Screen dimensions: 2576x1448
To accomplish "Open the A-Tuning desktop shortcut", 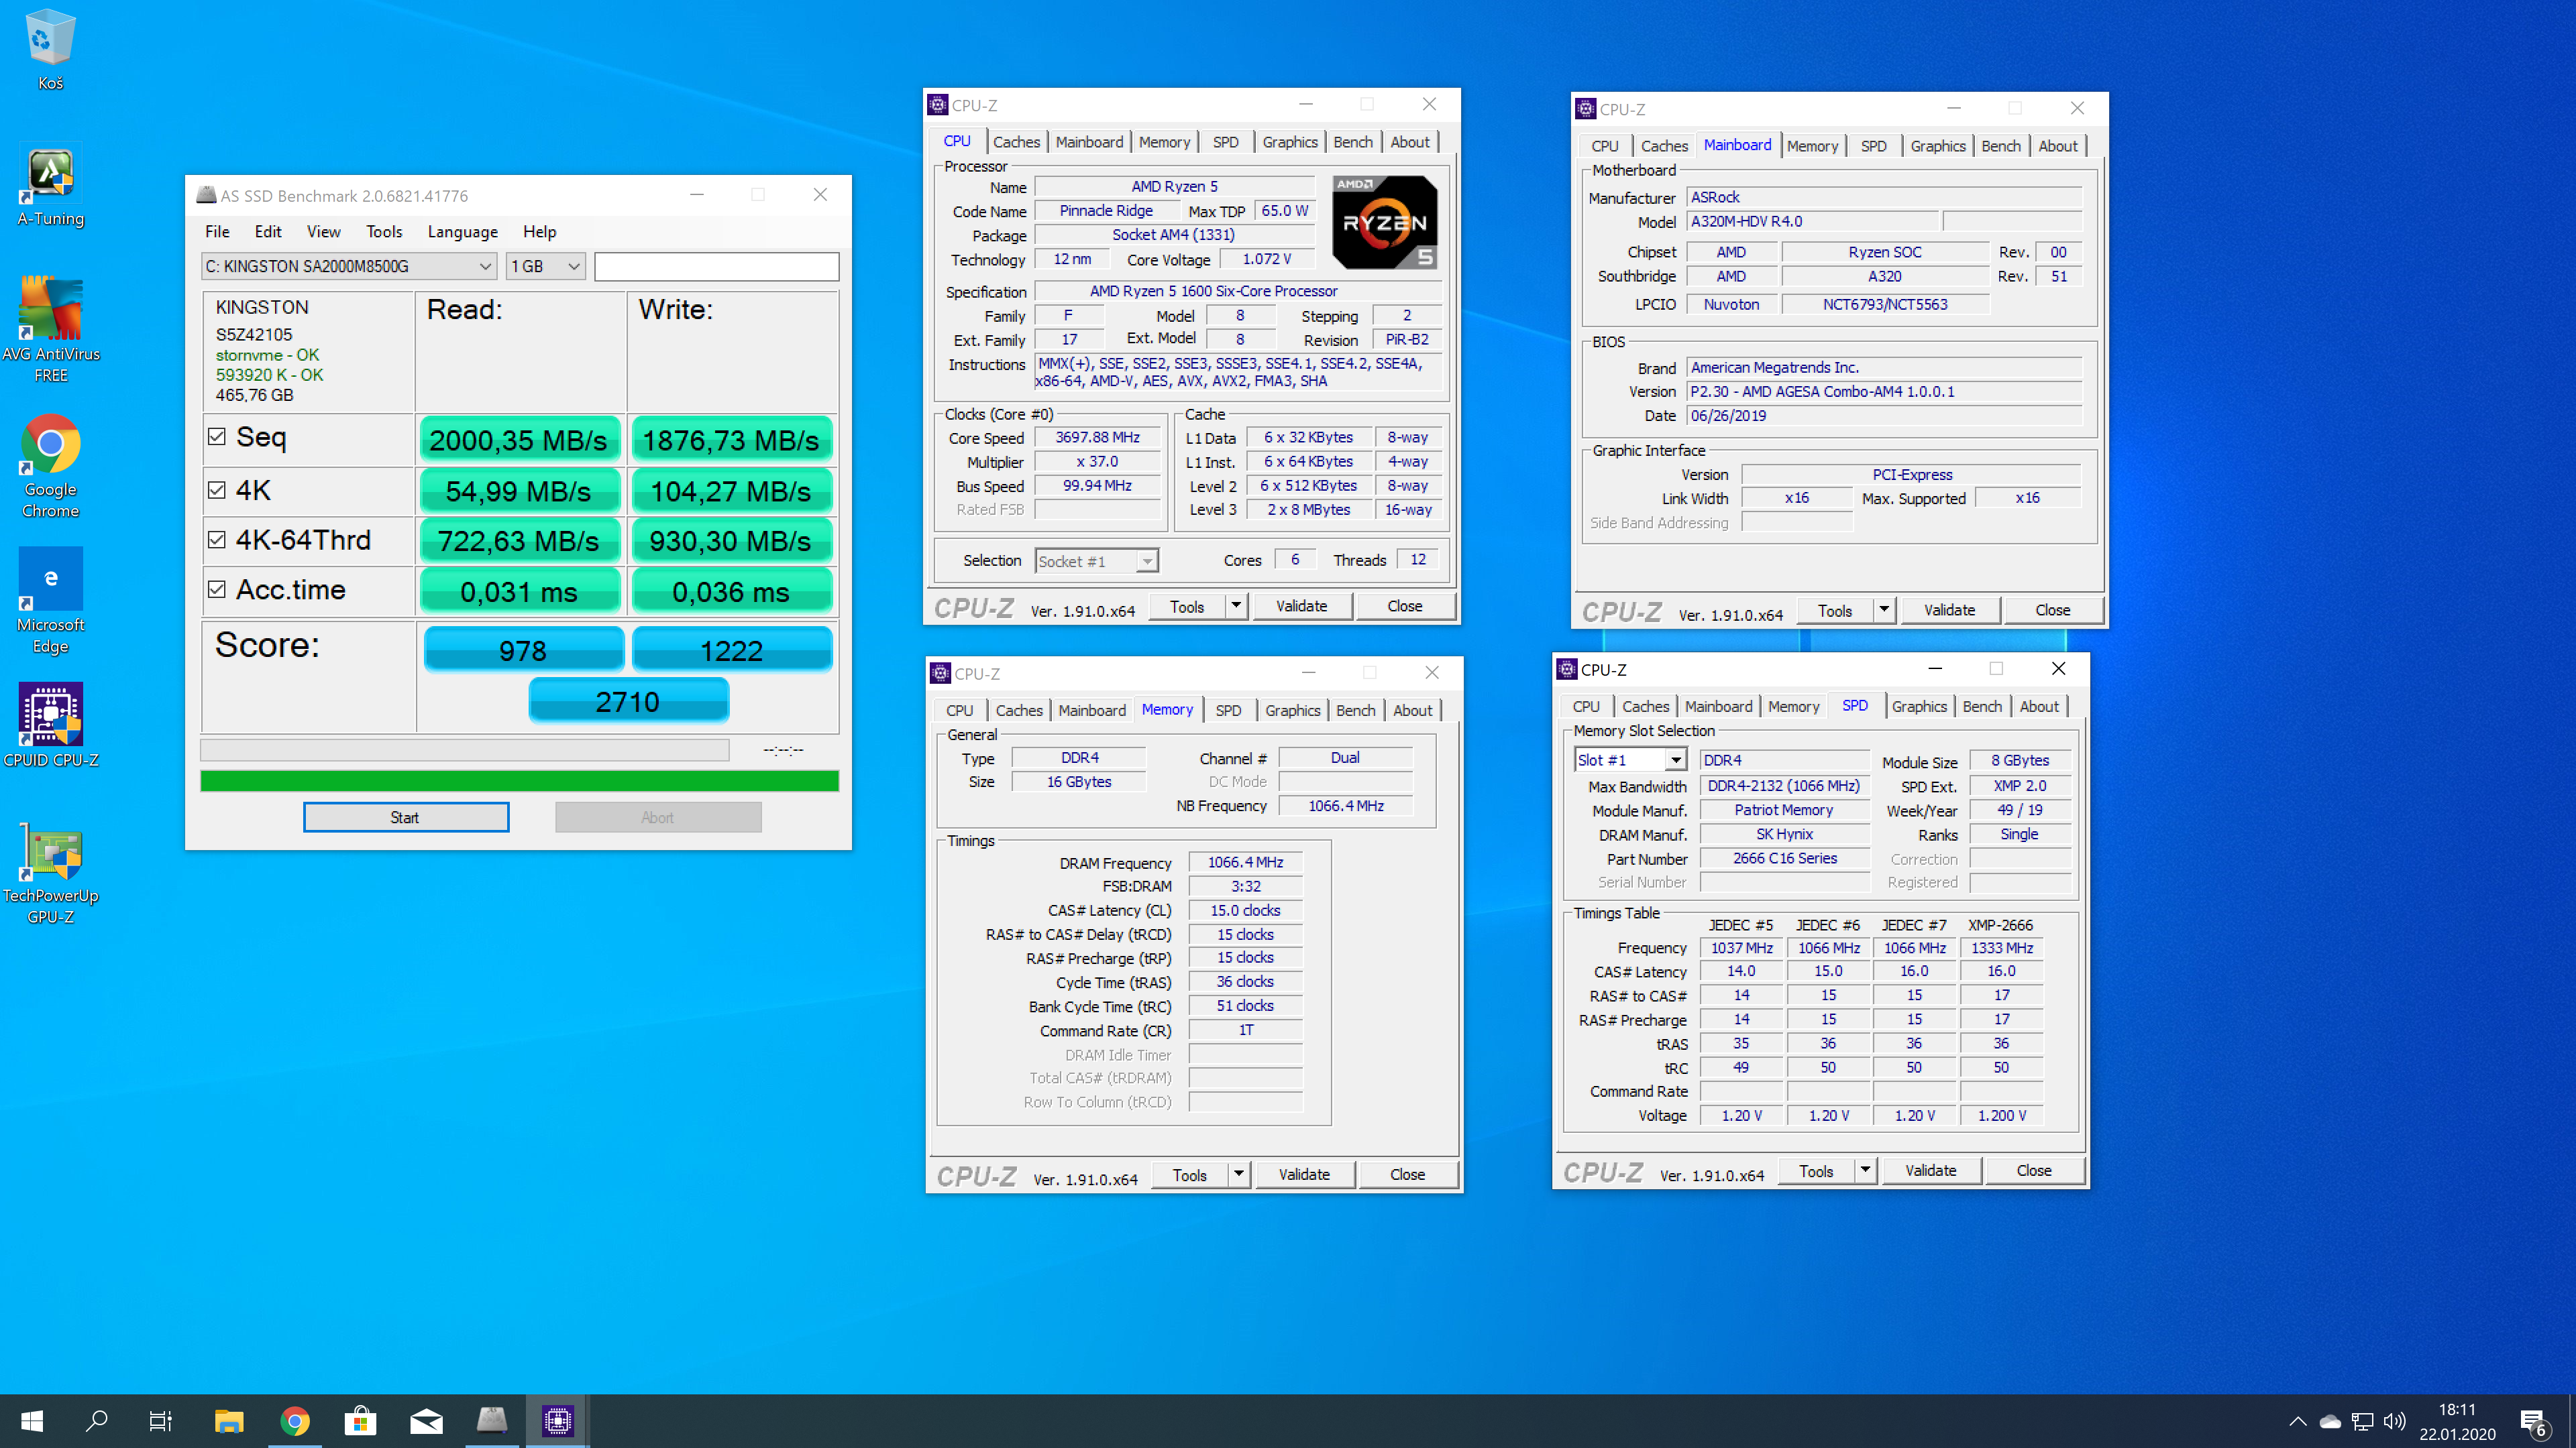I will pyautogui.click(x=50, y=186).
